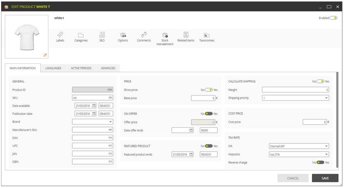Screen dimensions: 344x188
Task: Click the Featured product ends time field
Action: pos(209,154)
